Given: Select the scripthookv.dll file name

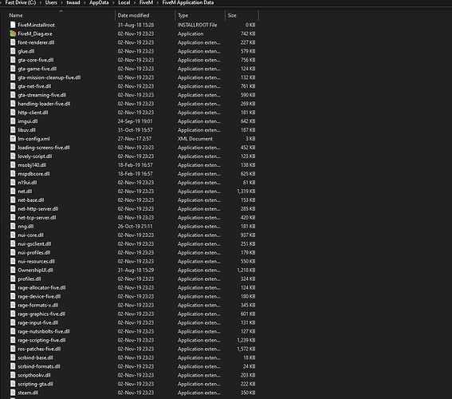Looking at the screenshot, I should (x=34, y=375).
